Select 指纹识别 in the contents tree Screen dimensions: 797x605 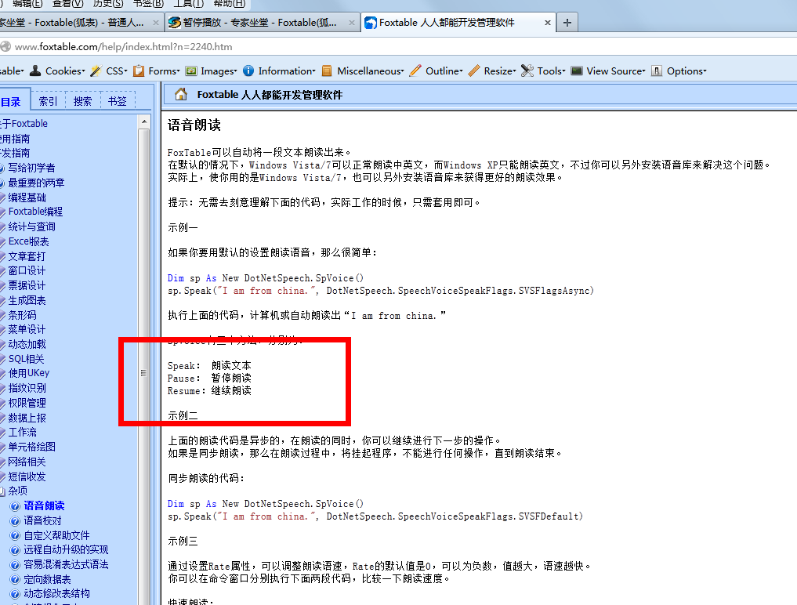click(27, 388)
